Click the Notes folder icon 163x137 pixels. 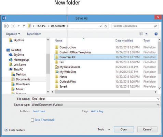(57, 77)
